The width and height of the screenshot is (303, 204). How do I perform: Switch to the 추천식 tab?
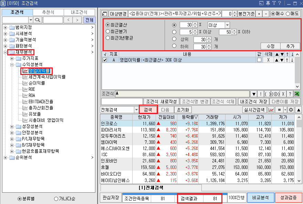(x=48, y=12)
